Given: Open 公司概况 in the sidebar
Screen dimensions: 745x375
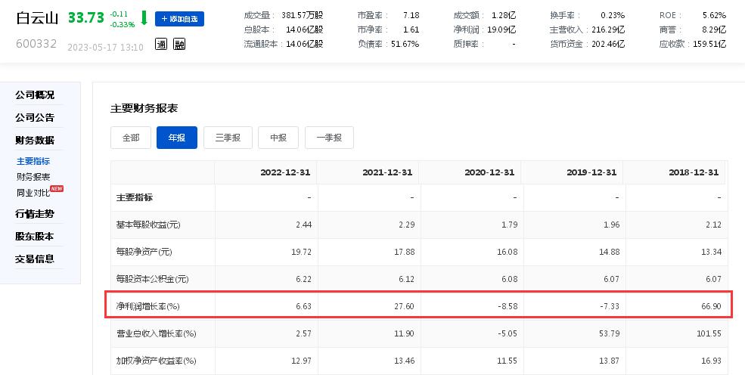Looking at the screenshot, I should click(x=35, y=95).
